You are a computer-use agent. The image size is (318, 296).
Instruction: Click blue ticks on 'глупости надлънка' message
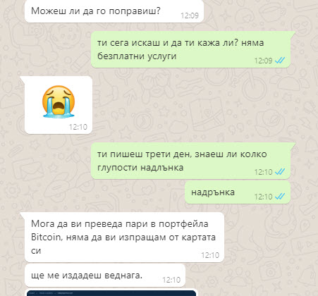(x=280, y=172)
